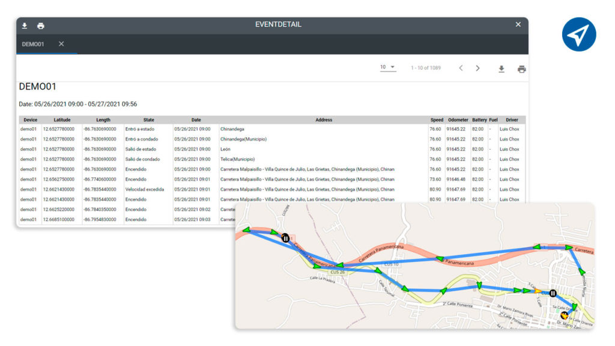Go to the next page of results

(477, 68)
